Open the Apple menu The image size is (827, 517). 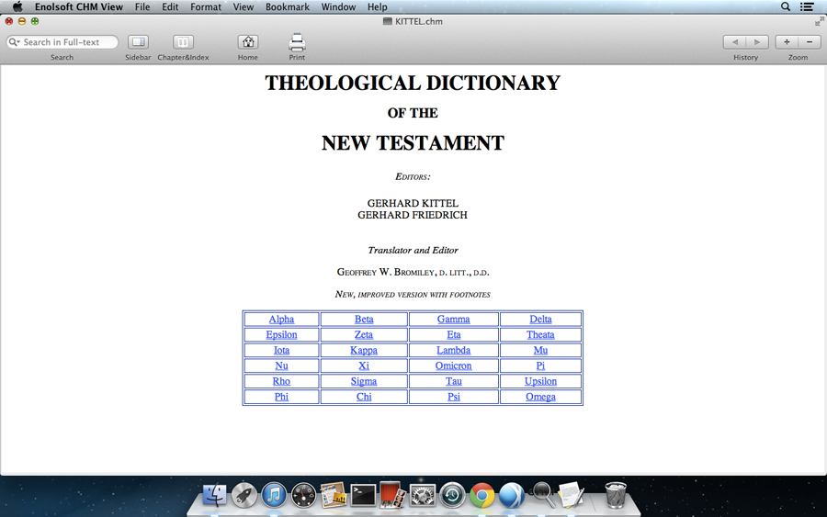pyautogui.click(x=17, y=6)
